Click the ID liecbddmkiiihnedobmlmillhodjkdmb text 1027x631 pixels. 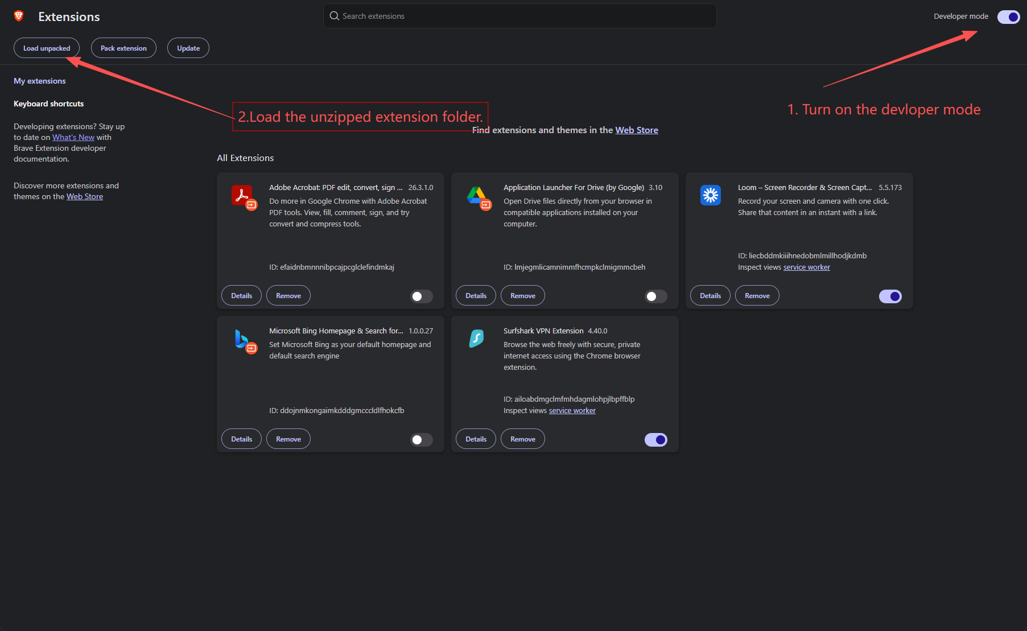(x=802, y=256)
